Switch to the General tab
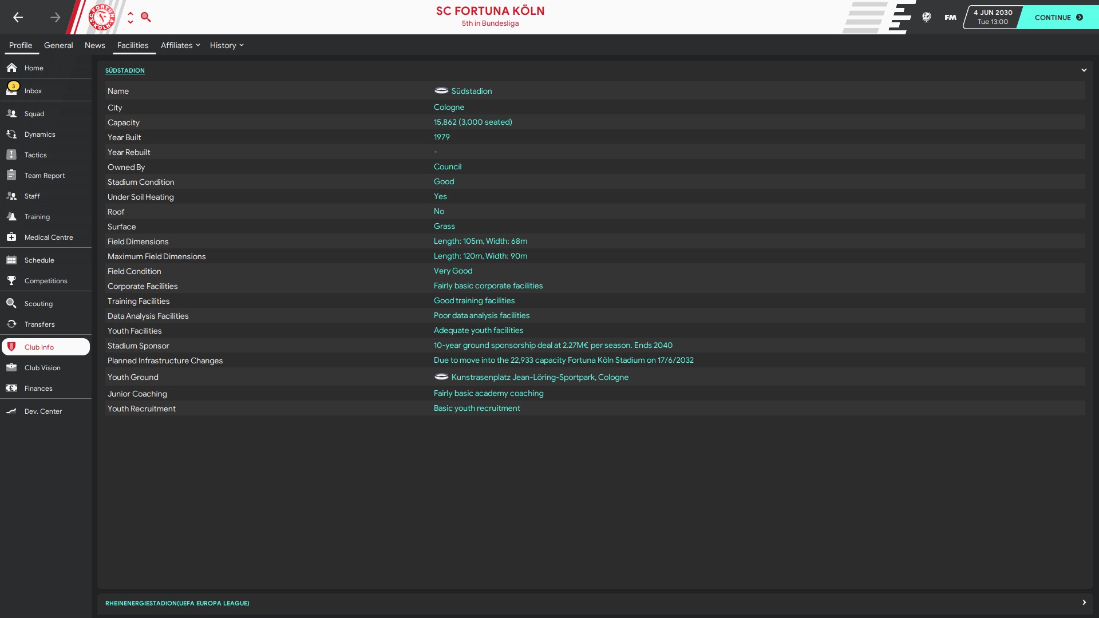The width and height of the screenshot is (1099, 618). click(58, 45)
